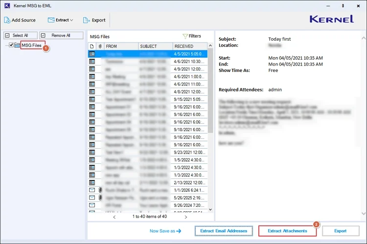The image size is (367, 244).
Task: Click the attachment paperclip column header
Action: tap(100, 46)
